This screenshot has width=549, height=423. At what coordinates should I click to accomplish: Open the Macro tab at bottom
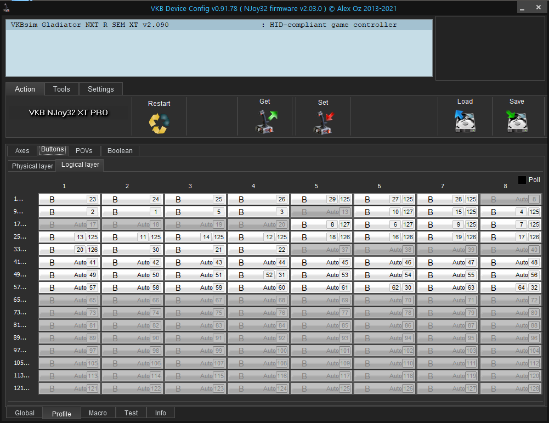click(x=98, y=413)
